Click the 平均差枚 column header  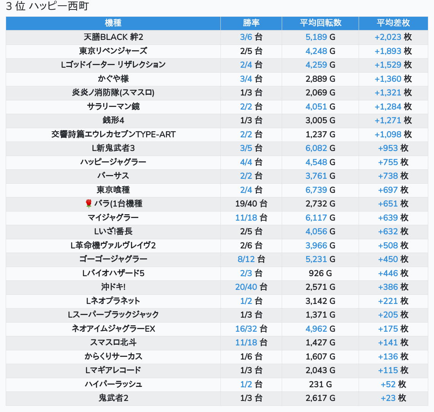pyautogui.click(x=393, y=23)
